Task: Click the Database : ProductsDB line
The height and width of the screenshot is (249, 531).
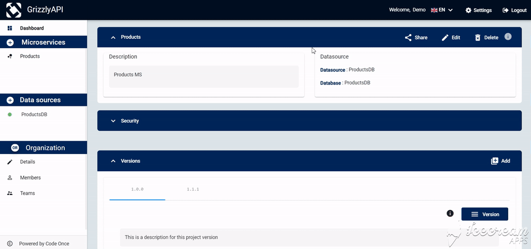Action: 345,82
